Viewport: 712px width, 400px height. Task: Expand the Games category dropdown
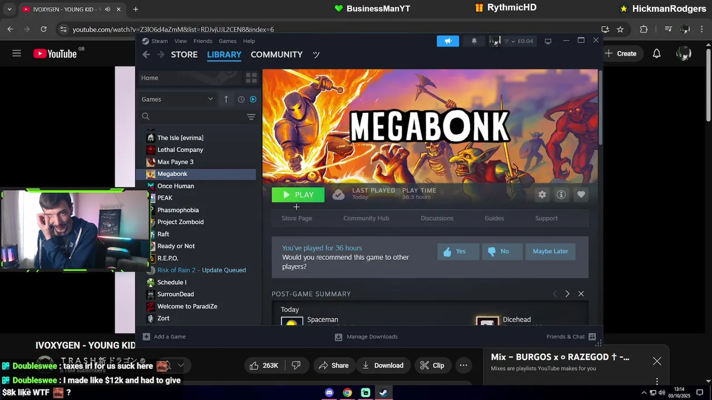[177, 99]
